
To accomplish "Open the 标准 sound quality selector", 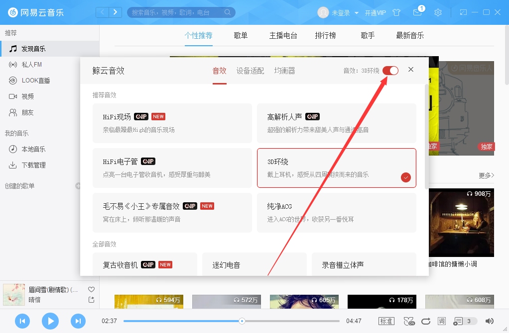I will (x=386, y=321).
